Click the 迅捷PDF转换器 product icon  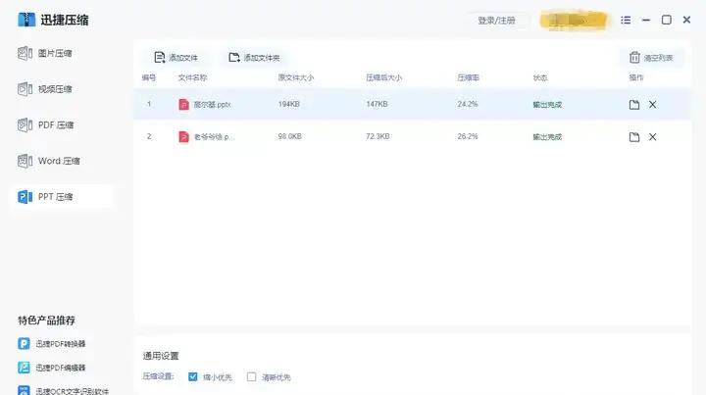tap(25, 343)
